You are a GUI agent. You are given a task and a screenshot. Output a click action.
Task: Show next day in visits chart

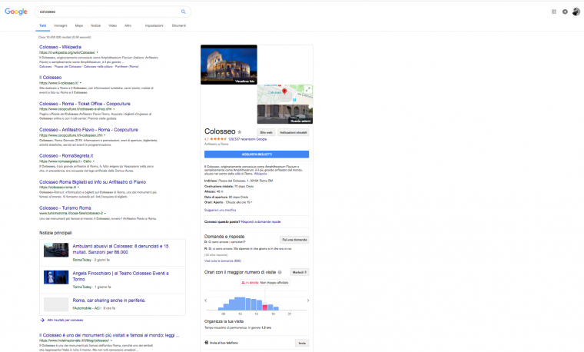[307, 301]
